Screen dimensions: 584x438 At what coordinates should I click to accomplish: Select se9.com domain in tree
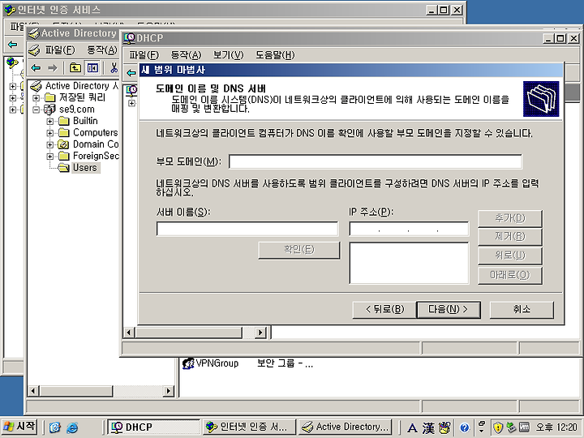pos(77,109)
